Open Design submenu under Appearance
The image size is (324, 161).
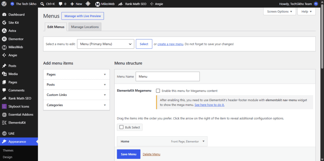[x=8, y=157]
